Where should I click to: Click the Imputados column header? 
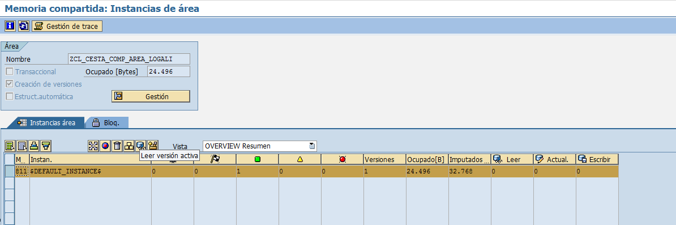[x=469, y=159]
